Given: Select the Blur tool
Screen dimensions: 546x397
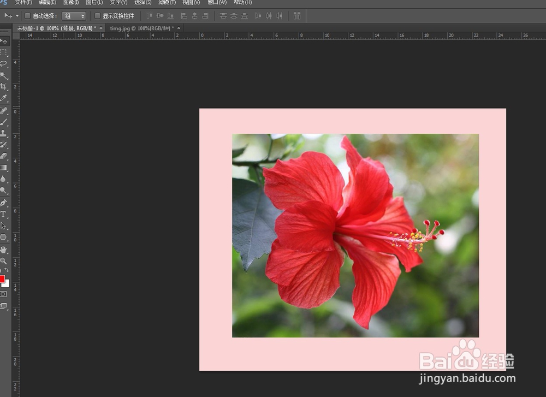Looking at the screenshot, I should click(x=3, y=179).
